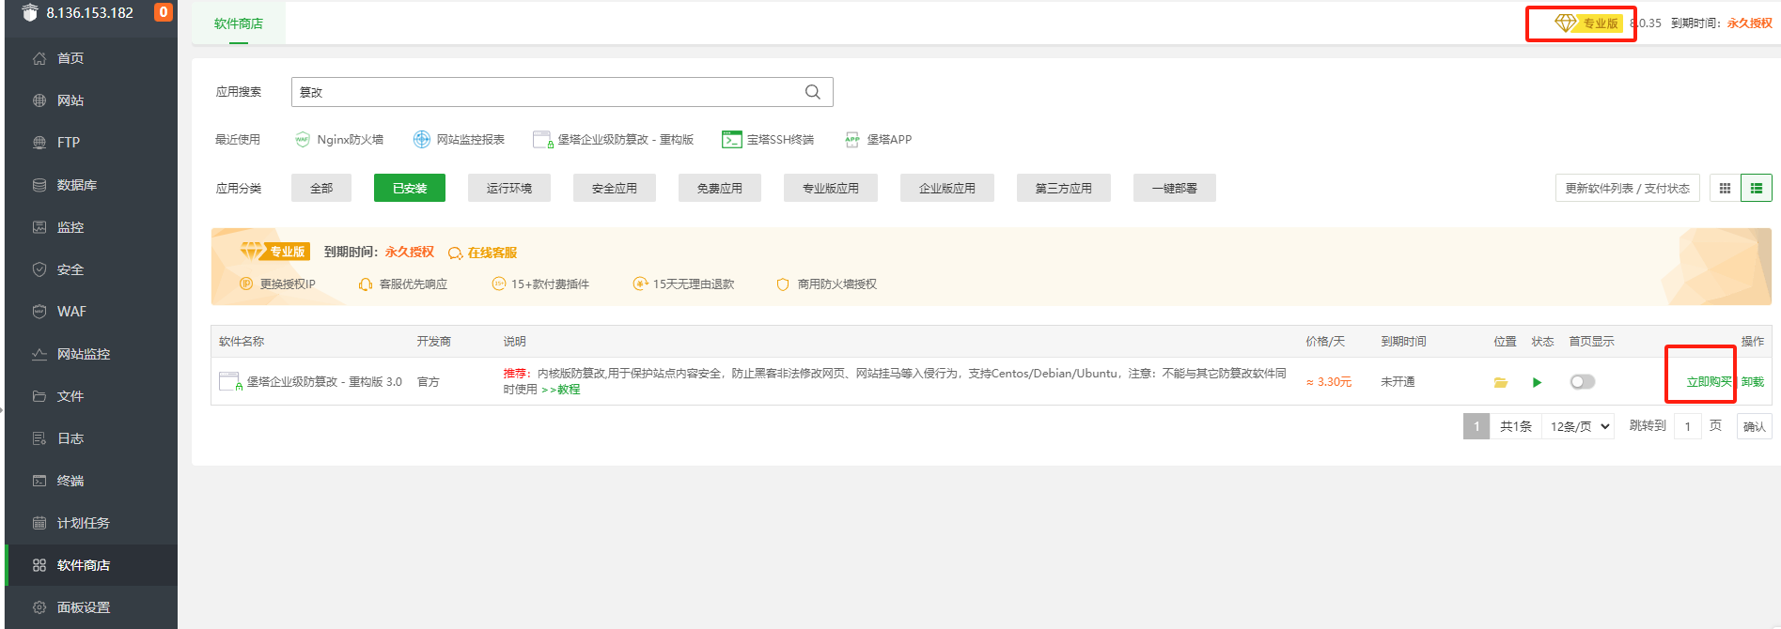Filter by 一键部署 category
The height and width of the screenshot is (629, 1781).
point(1175,188)
